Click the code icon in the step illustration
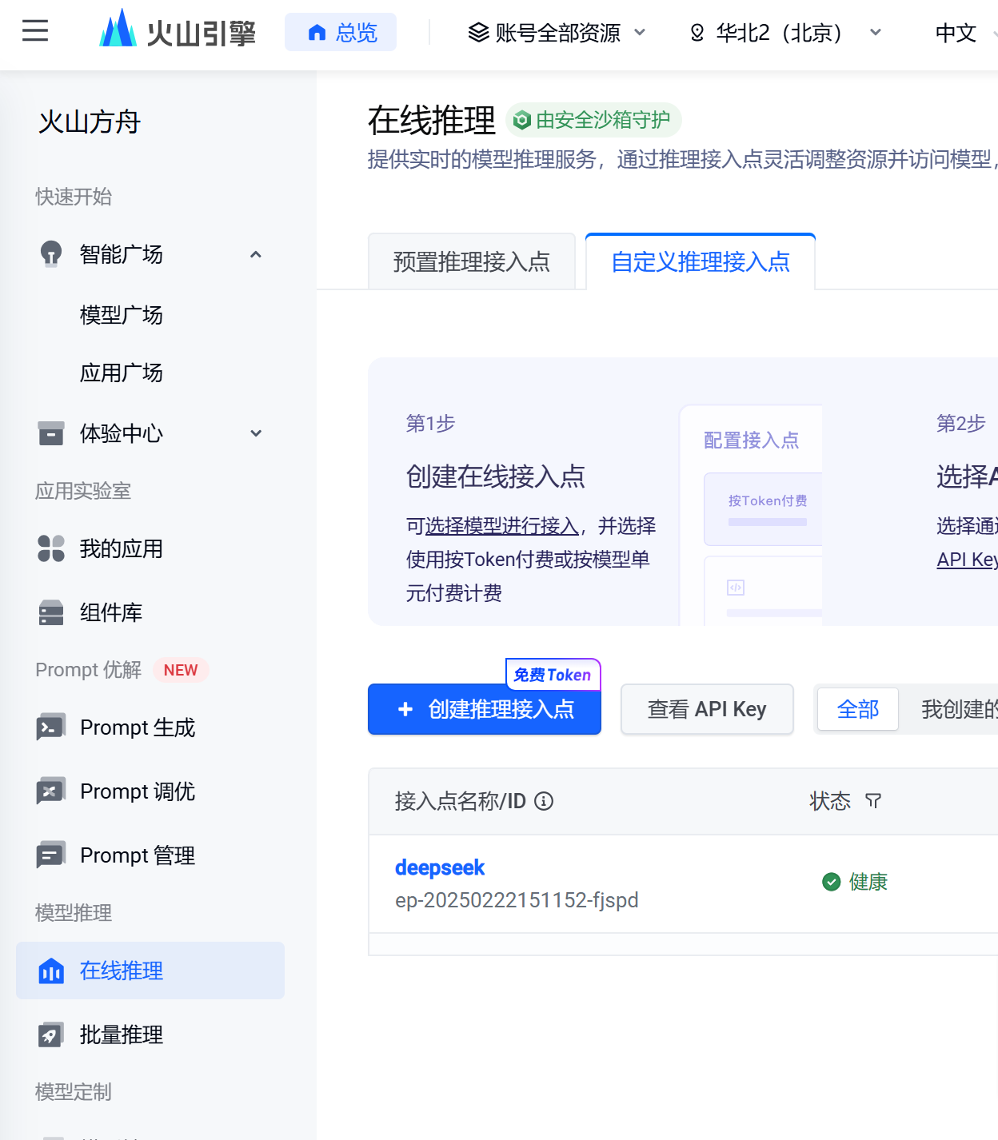 [x=736, y=588]
